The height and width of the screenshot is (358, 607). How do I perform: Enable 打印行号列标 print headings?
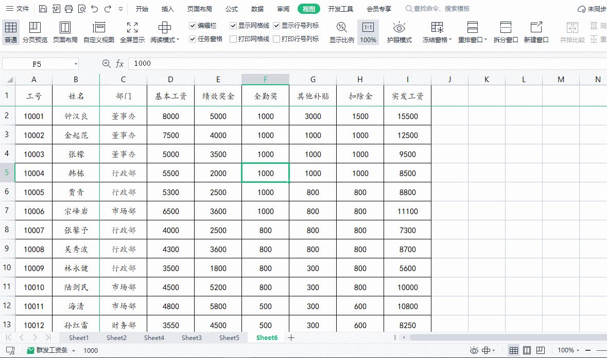click(x=278, y=38)
